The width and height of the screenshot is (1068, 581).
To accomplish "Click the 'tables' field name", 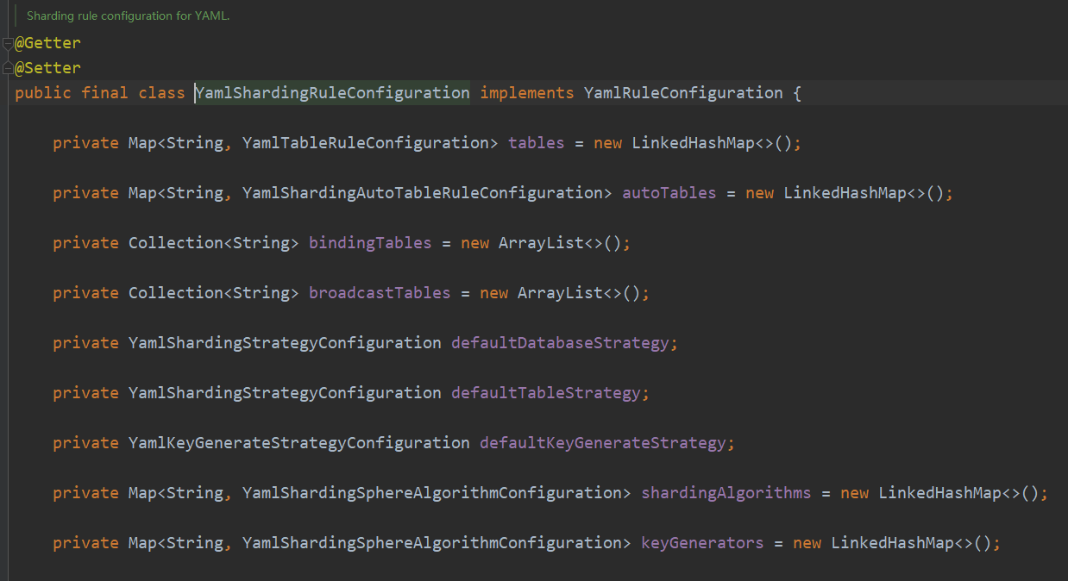I will pos(537,143).
